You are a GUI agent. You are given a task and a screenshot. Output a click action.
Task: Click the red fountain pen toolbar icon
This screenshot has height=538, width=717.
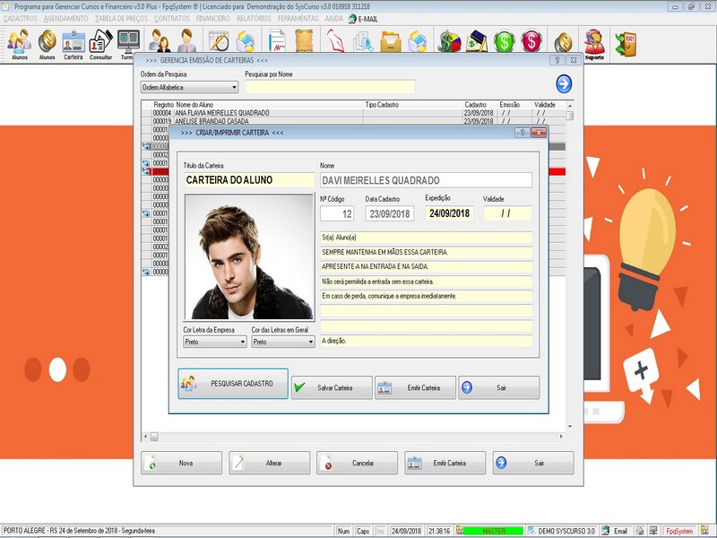[335, 40]
